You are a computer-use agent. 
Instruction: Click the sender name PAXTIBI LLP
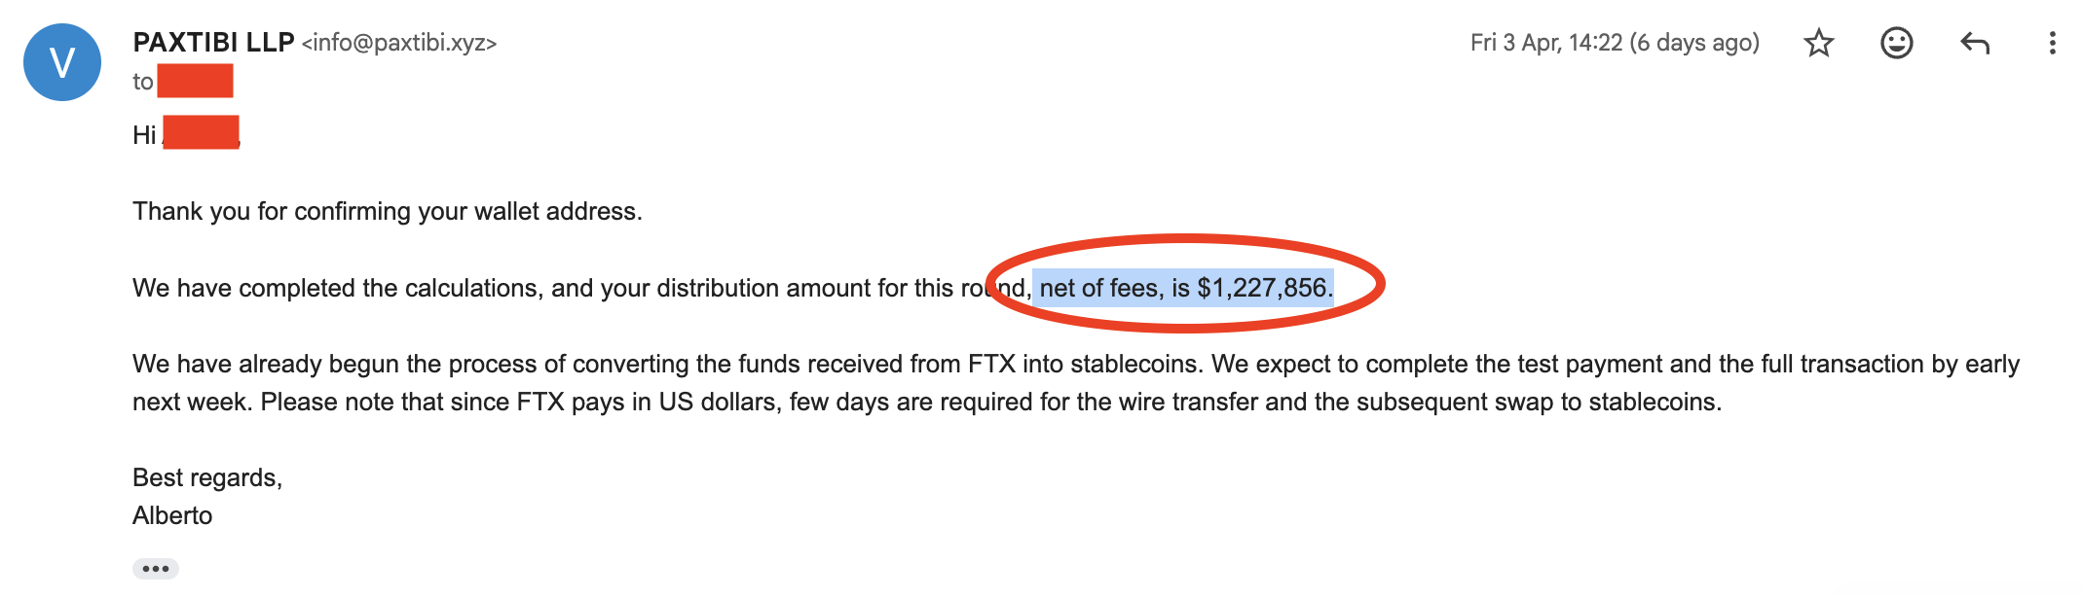pos(213,43)
